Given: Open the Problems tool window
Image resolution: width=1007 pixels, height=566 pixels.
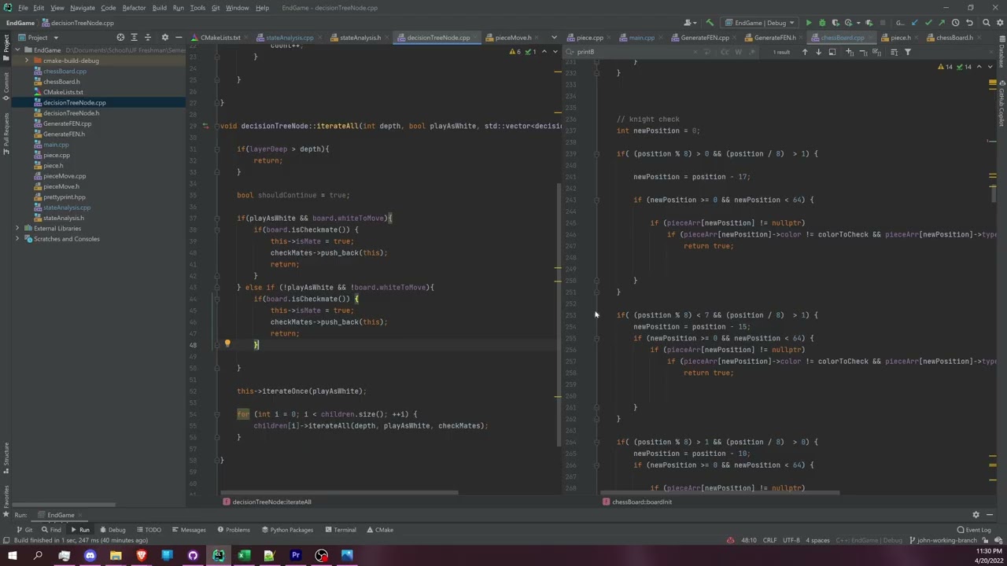Looking at the screenshot, I should click(x=233, y=530).
